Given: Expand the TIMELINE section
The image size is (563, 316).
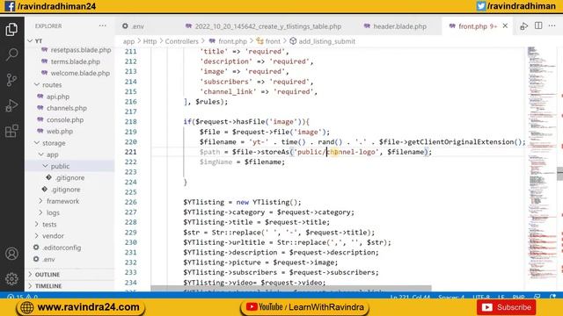Looking at the screenshot, I should (x=48, y=286).
